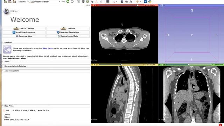Adjust the yellow slice offset slider
Image resolution: width=224 pixels, height=126 pixels.
pos(121,65)
